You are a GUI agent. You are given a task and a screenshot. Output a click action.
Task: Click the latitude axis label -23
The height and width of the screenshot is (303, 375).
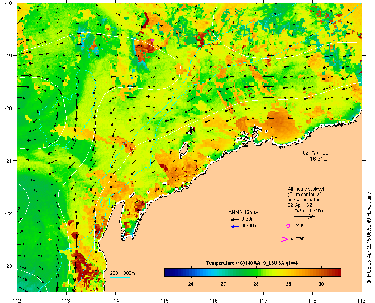[x=8, y=266]
